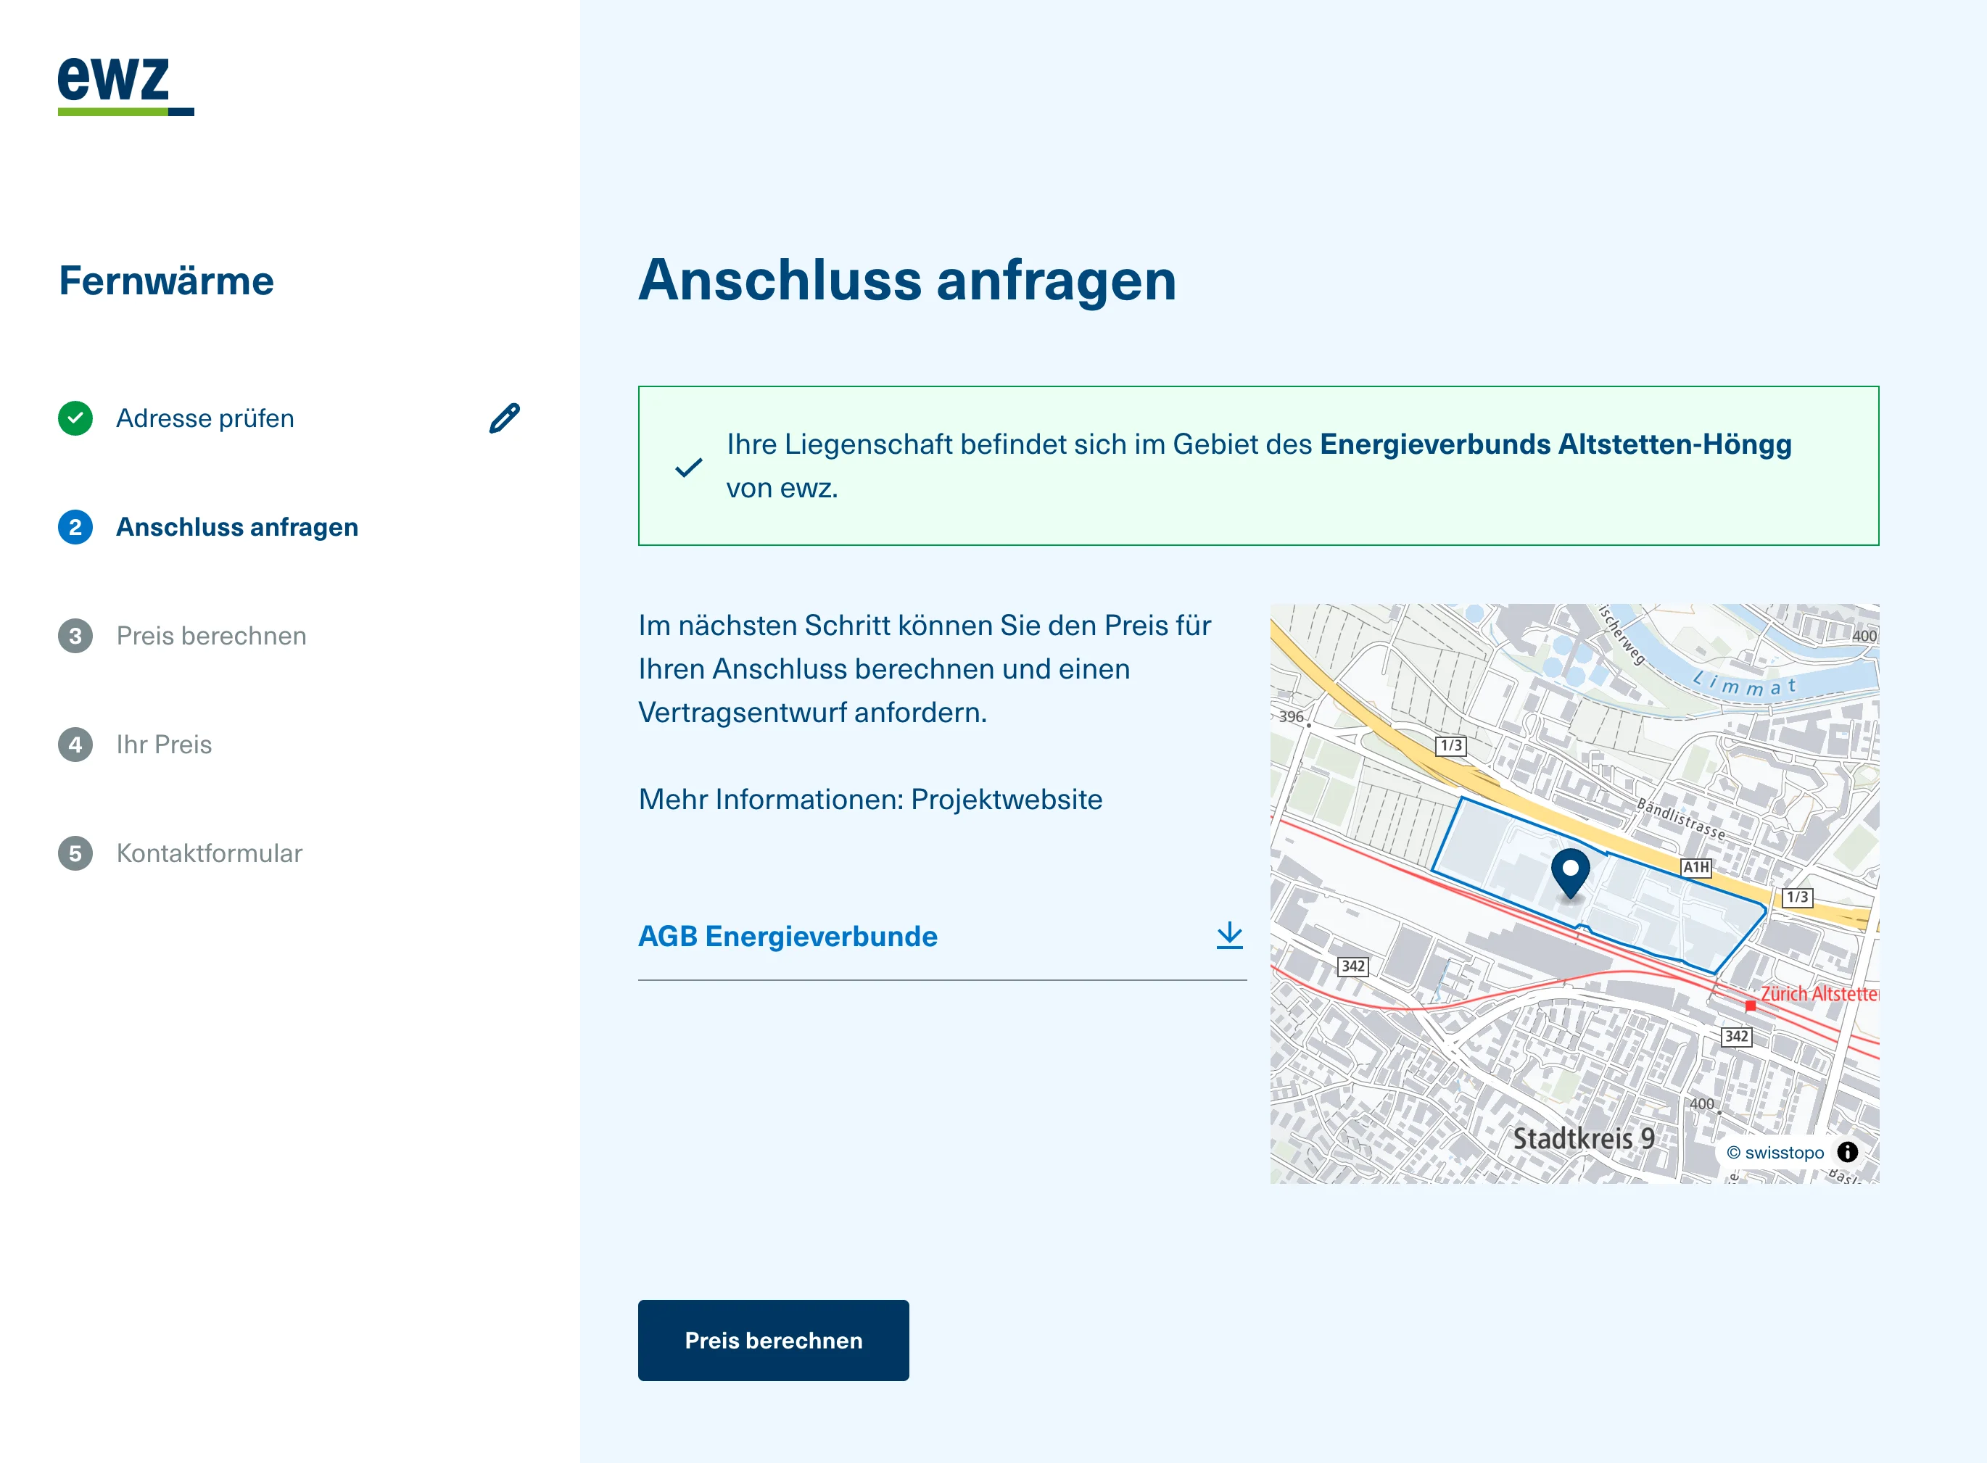Click the Zürich Altstetten station label
The width and height of the screenshot is (1987, 1463).
click(x=1819, y=994)
